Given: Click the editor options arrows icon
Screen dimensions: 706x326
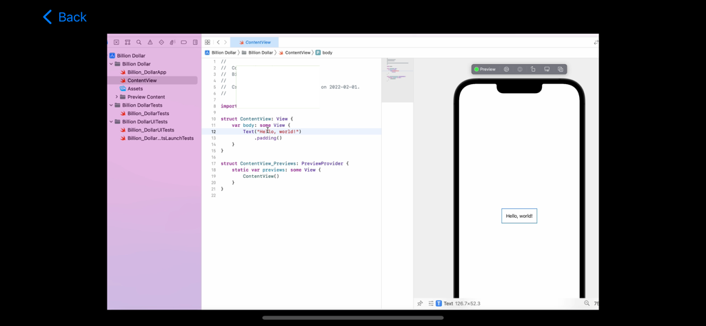Looking at the screenshot, I should pos(596,42).
